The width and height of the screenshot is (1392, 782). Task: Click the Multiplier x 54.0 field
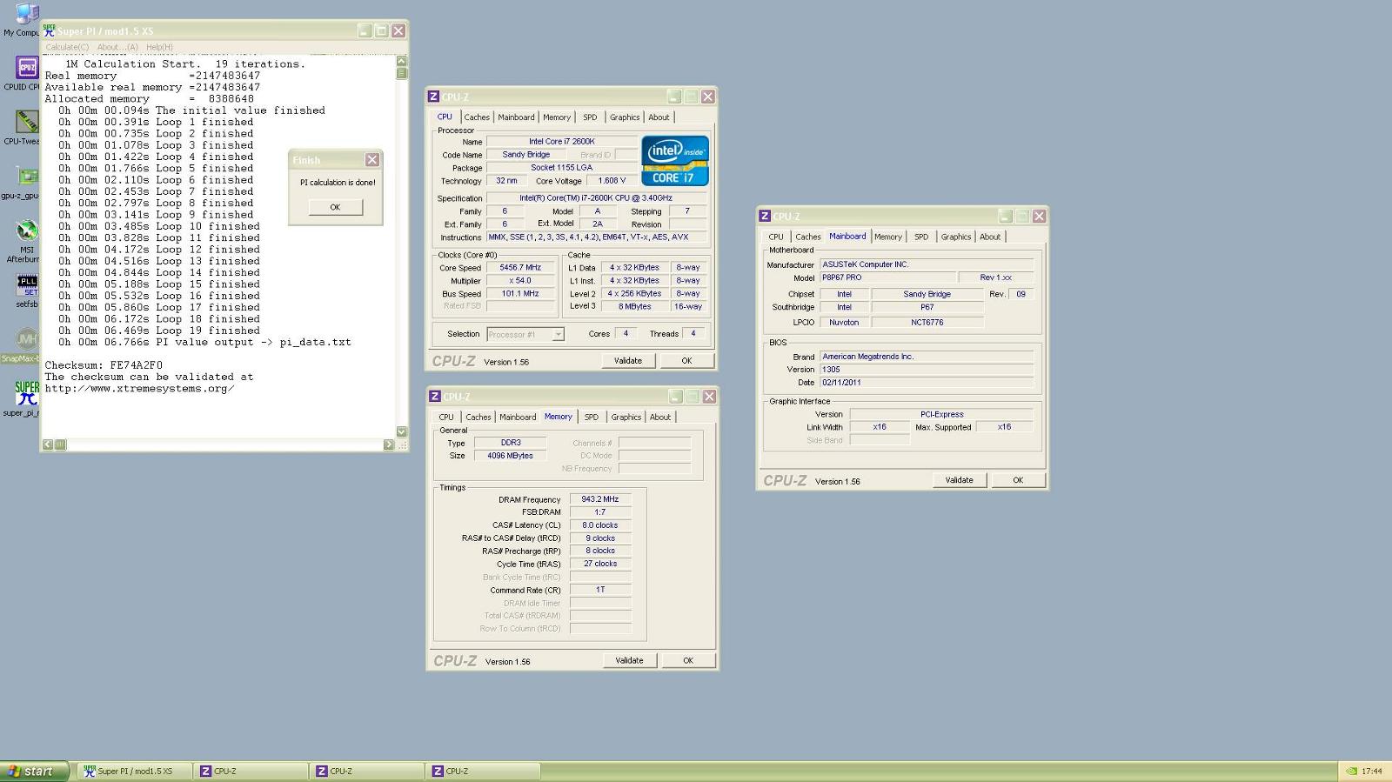pyautogui.click(x=520, y=281)
